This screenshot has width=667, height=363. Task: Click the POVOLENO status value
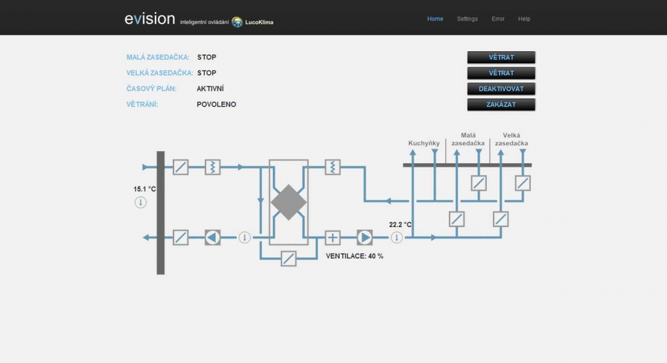[x=216, y=105]
